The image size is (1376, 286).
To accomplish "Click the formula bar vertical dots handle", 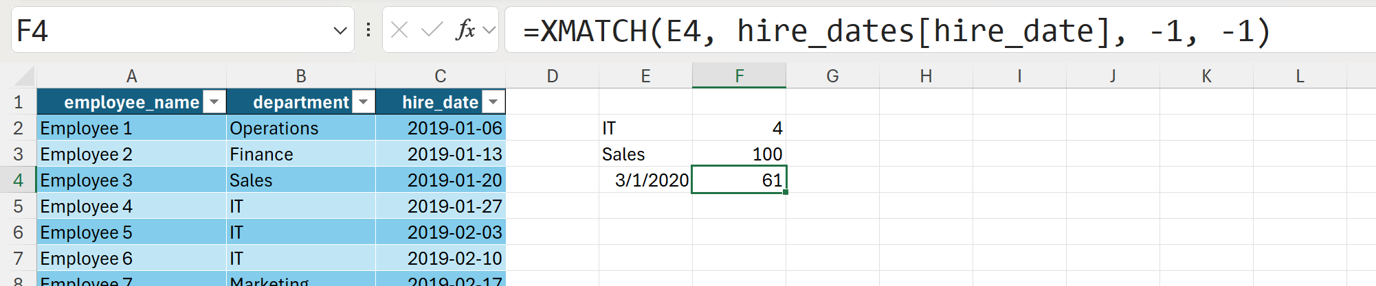I will click(368, 30).
